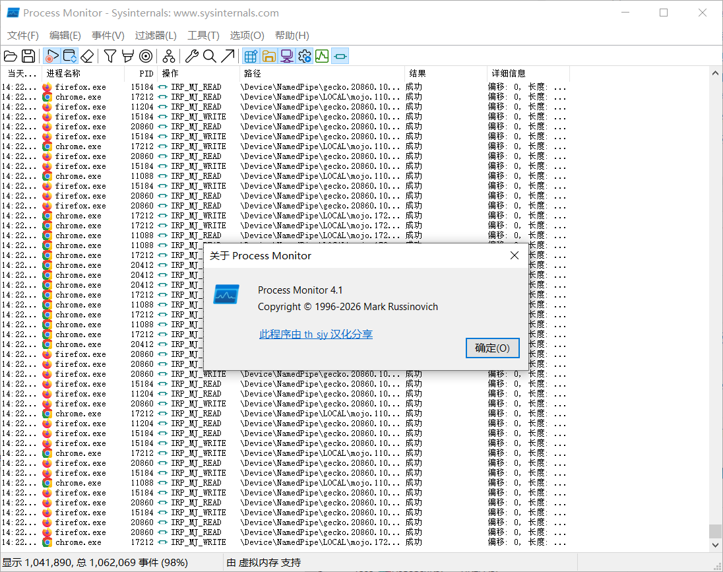Click the scrollbar up arrow
The image size is (723, 572).
(x=715, y=73)
